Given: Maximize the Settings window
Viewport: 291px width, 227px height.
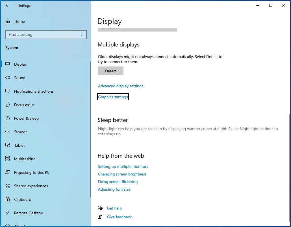Looking at the screenshot, I should tap(271, 5).
